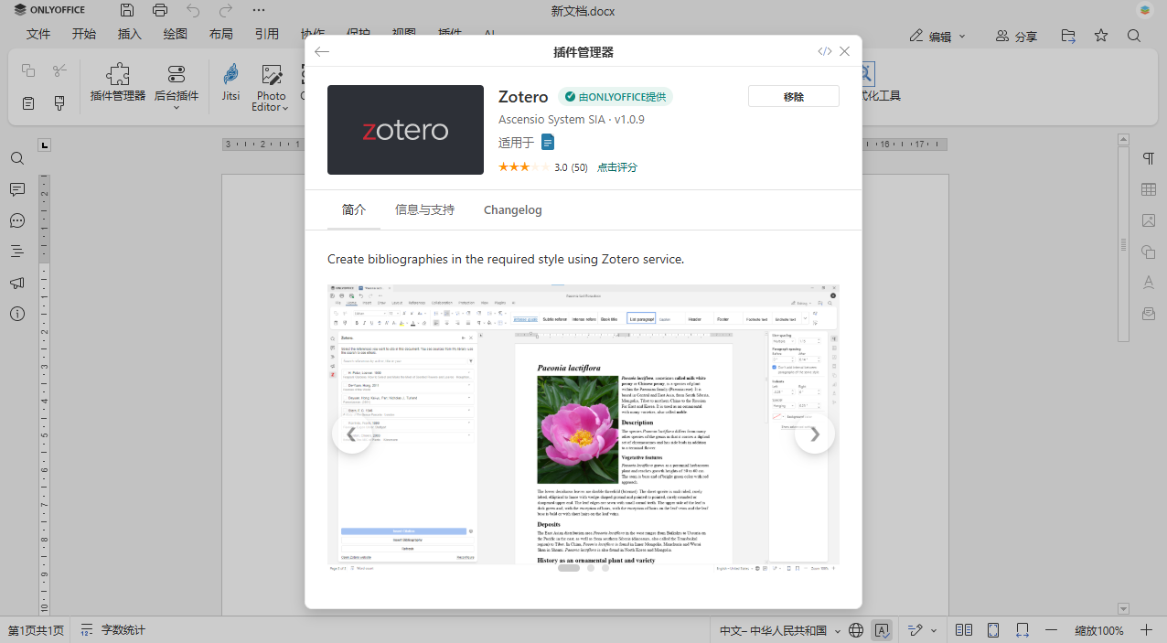Switch to the 开始 ribbon tab

tap(84, 35)
